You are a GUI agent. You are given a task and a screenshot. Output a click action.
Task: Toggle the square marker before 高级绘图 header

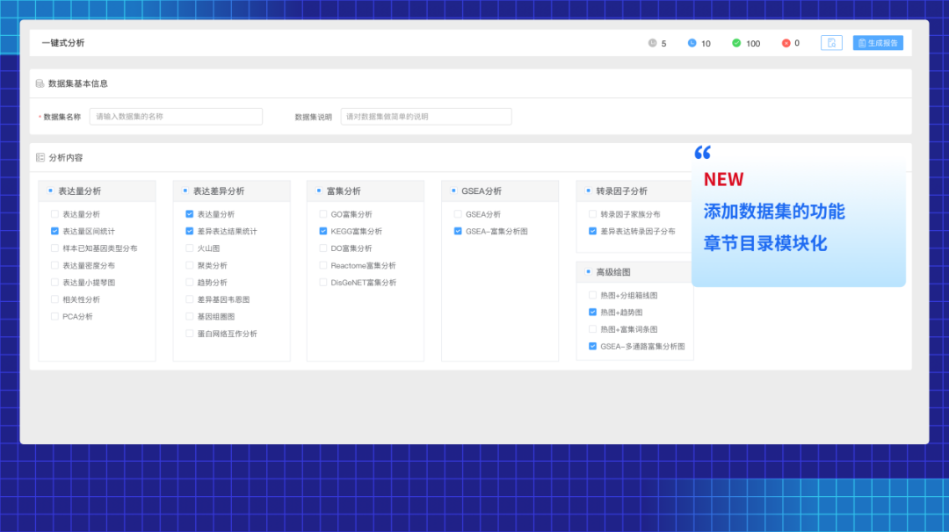tap(586, 271)
